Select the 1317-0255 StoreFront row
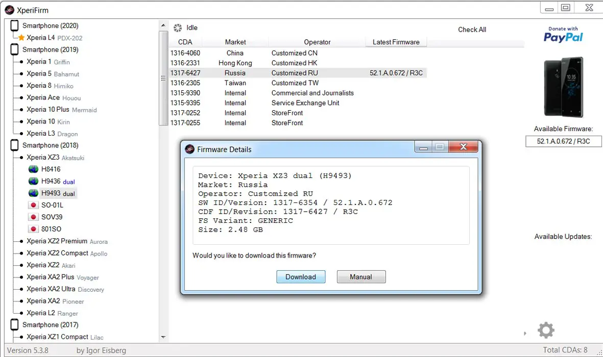 point(298,123)
